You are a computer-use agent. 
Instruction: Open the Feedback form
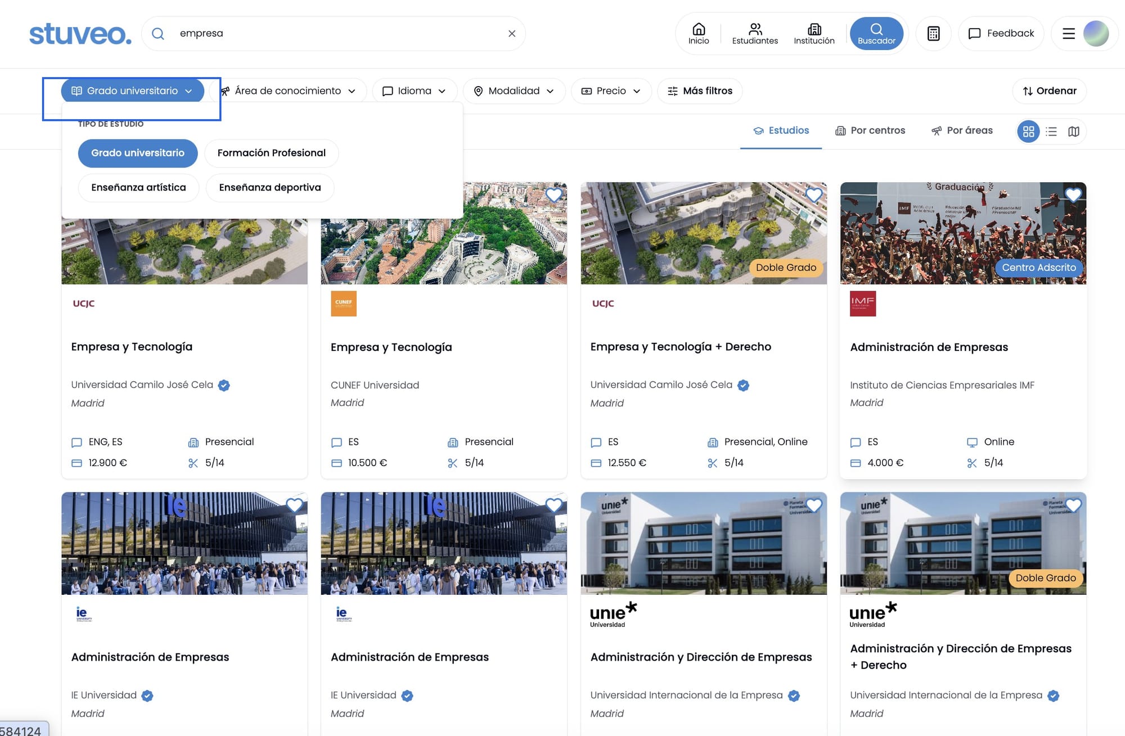coord(1001,34)
